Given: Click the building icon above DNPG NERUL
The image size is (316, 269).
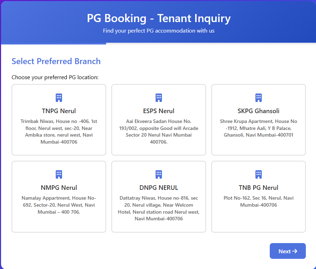Looking at the screenshot, I should pyautogui.click(x=159, y=174).
